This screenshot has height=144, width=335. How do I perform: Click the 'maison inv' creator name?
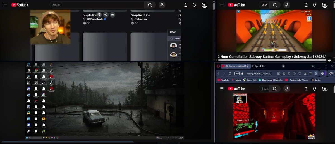click(141, 19)
